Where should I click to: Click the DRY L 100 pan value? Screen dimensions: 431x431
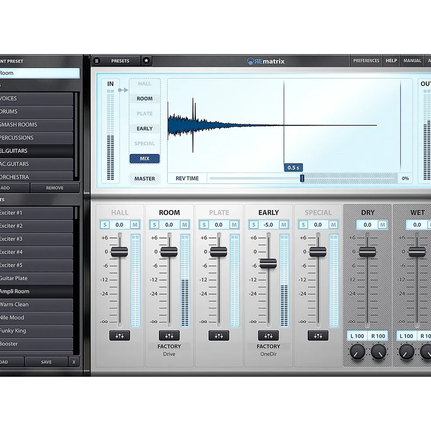(357, 336)
